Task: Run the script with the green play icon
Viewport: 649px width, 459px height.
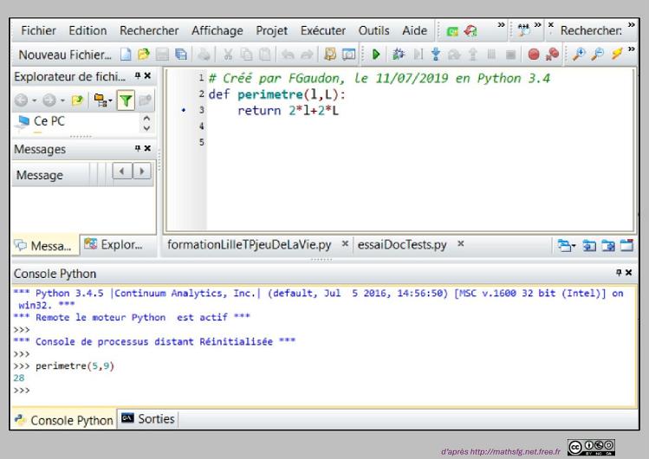Action: 375,54
